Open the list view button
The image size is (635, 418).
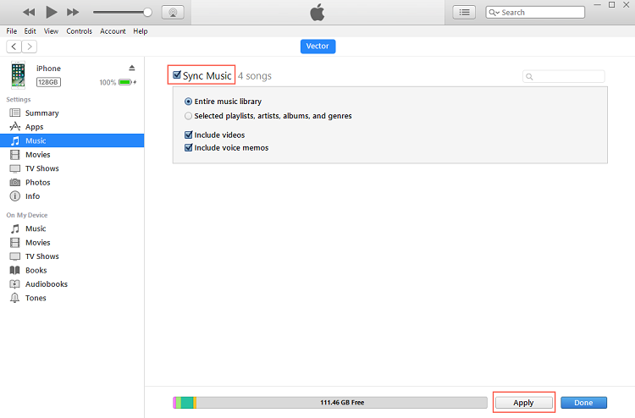point(464,13)
